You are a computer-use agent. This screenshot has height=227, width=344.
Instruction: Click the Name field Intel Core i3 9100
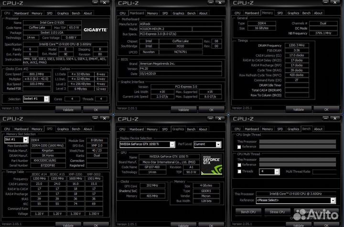tap(52, 22)
